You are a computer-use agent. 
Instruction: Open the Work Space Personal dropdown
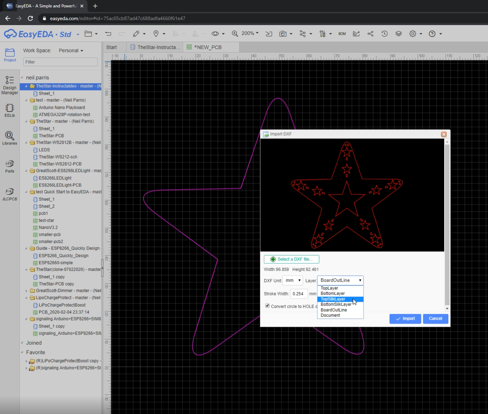click(x=71, y=50)
